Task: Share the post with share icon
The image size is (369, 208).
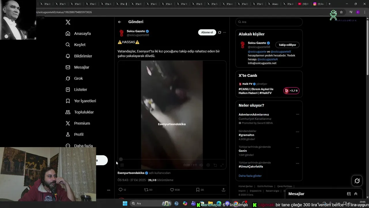Action: tap(223, 190)
